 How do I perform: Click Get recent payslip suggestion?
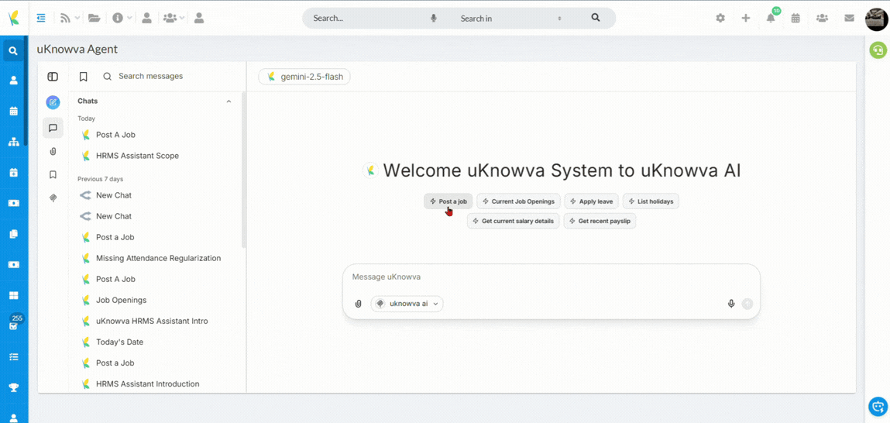pos(600,221)
